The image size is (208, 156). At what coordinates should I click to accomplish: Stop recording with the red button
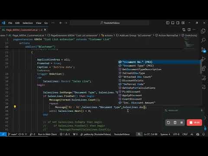pyautogui.click(x=194, y=123)
